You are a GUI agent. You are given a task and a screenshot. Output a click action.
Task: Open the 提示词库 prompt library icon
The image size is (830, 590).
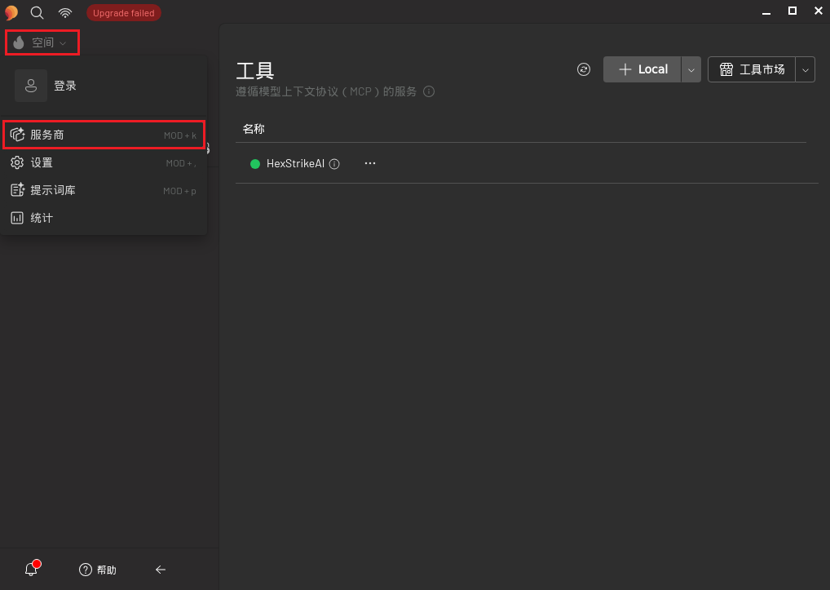tap(17, 189)
